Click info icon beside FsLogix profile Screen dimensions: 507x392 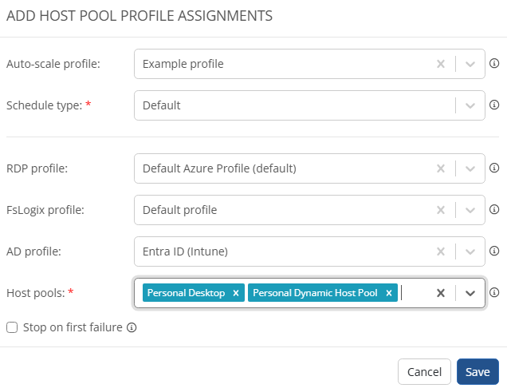click(x=494, y=210)
